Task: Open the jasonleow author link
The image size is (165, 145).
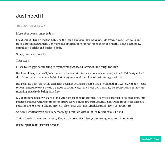Action: pyautogui.click(x=21, y=26)
